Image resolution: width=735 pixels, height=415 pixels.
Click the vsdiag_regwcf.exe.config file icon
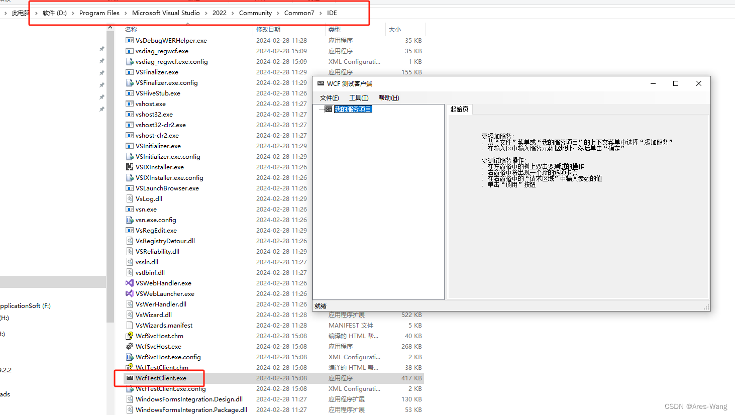[x=130, y=61]
